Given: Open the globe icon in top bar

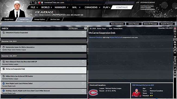Looking at the screenshot, I should [x=42, y=2].
